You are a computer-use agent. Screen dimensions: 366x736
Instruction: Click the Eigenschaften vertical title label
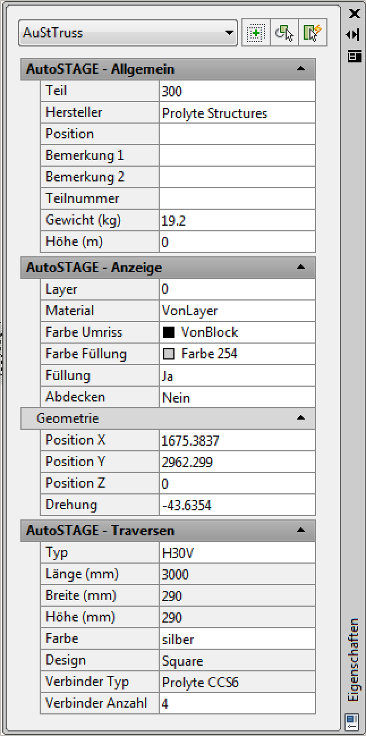[354, 659]
